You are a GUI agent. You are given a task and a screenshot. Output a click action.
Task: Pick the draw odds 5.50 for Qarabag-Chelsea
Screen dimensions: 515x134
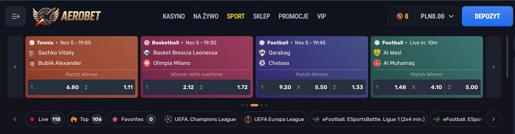(312, 87)
